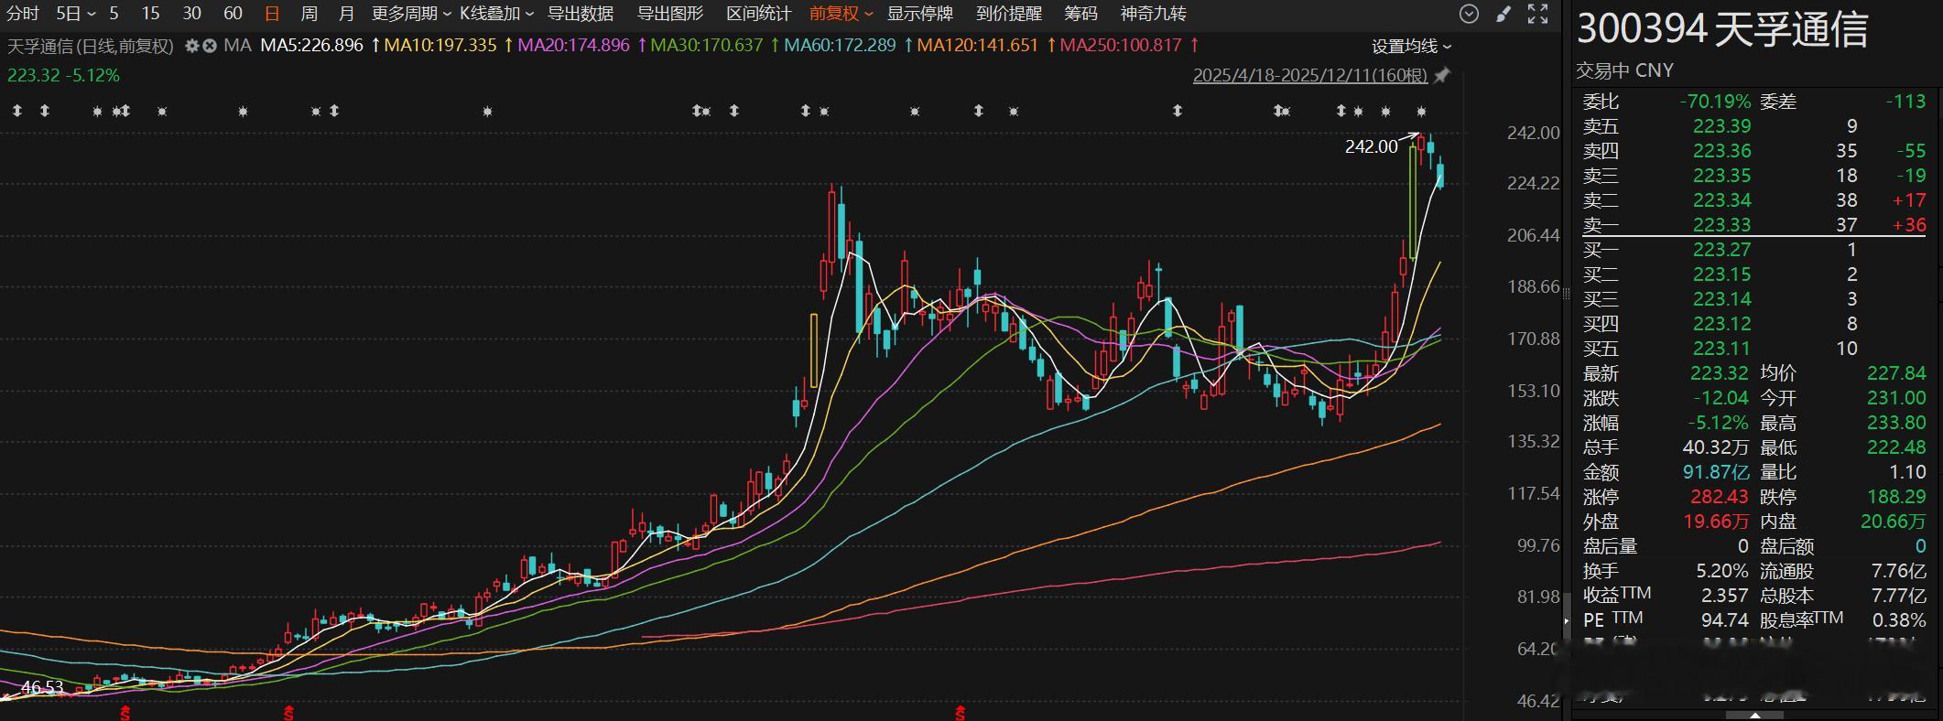Select the 5-minute period tab
The width and height of the screenshot is (1943, 721).
coord(114,14)
